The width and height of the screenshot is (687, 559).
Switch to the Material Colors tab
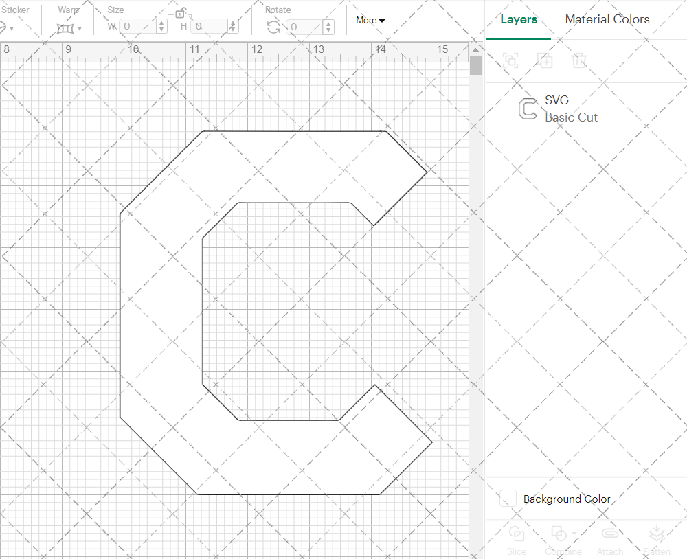607,19
